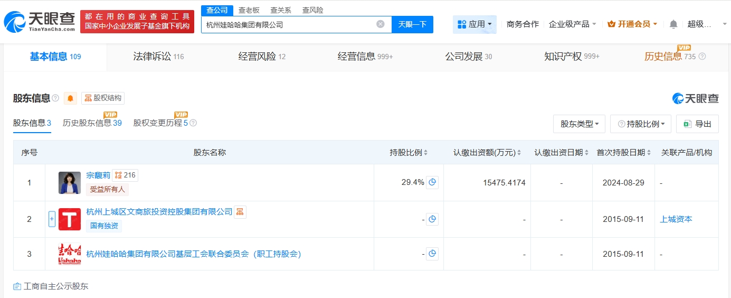Sort by 认缴出资额 column header
Image resolution: width=731 pixels, height=298 pixels.
pos(487,153)
